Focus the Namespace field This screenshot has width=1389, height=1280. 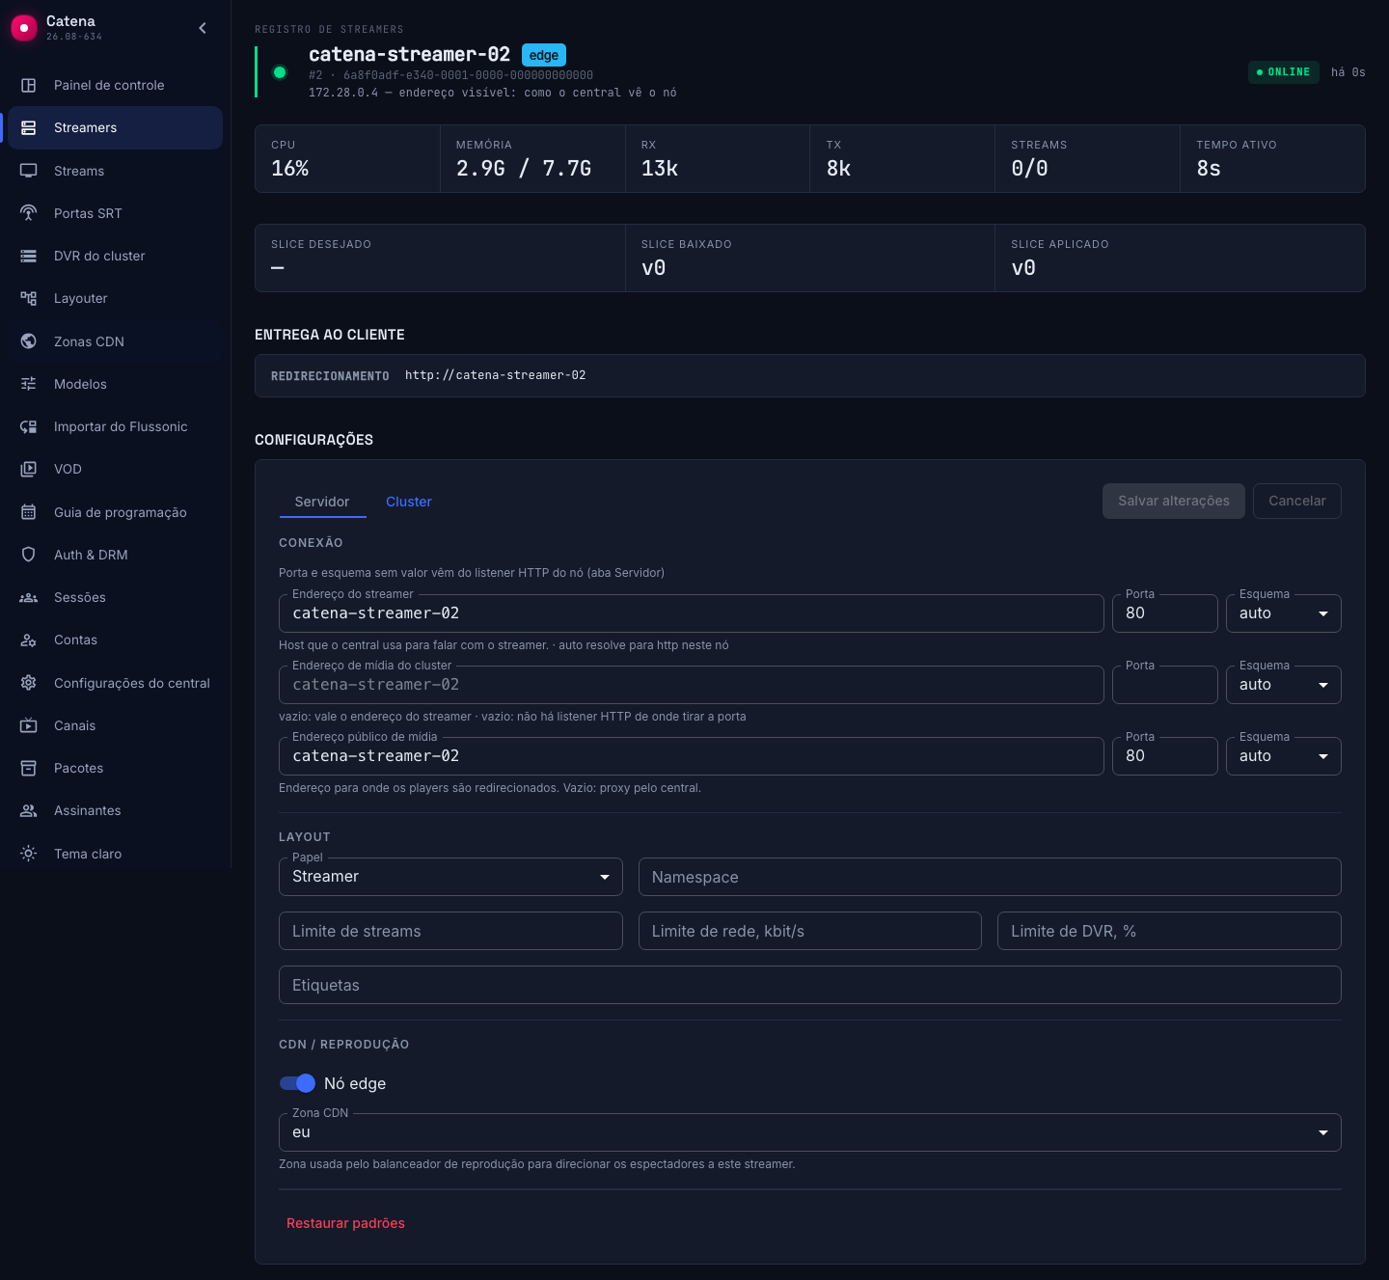(x=990, y=877)
